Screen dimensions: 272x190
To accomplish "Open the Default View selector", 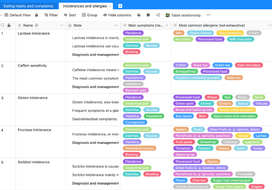I will [17, 15].
